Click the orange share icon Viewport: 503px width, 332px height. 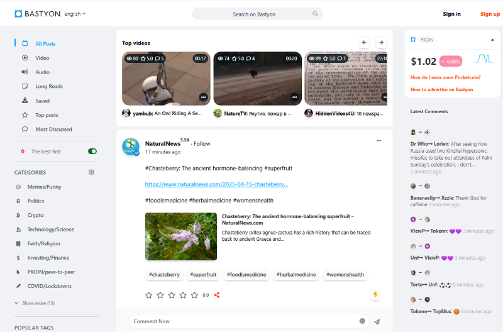click(217, 295)
